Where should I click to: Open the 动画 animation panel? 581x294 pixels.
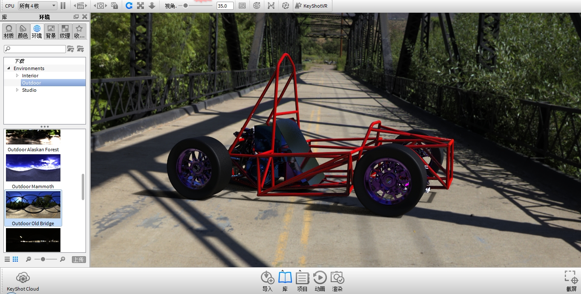(x=320, y=277)
